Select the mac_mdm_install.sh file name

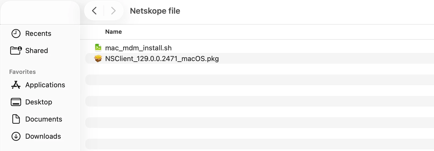(x=138, y=48)
